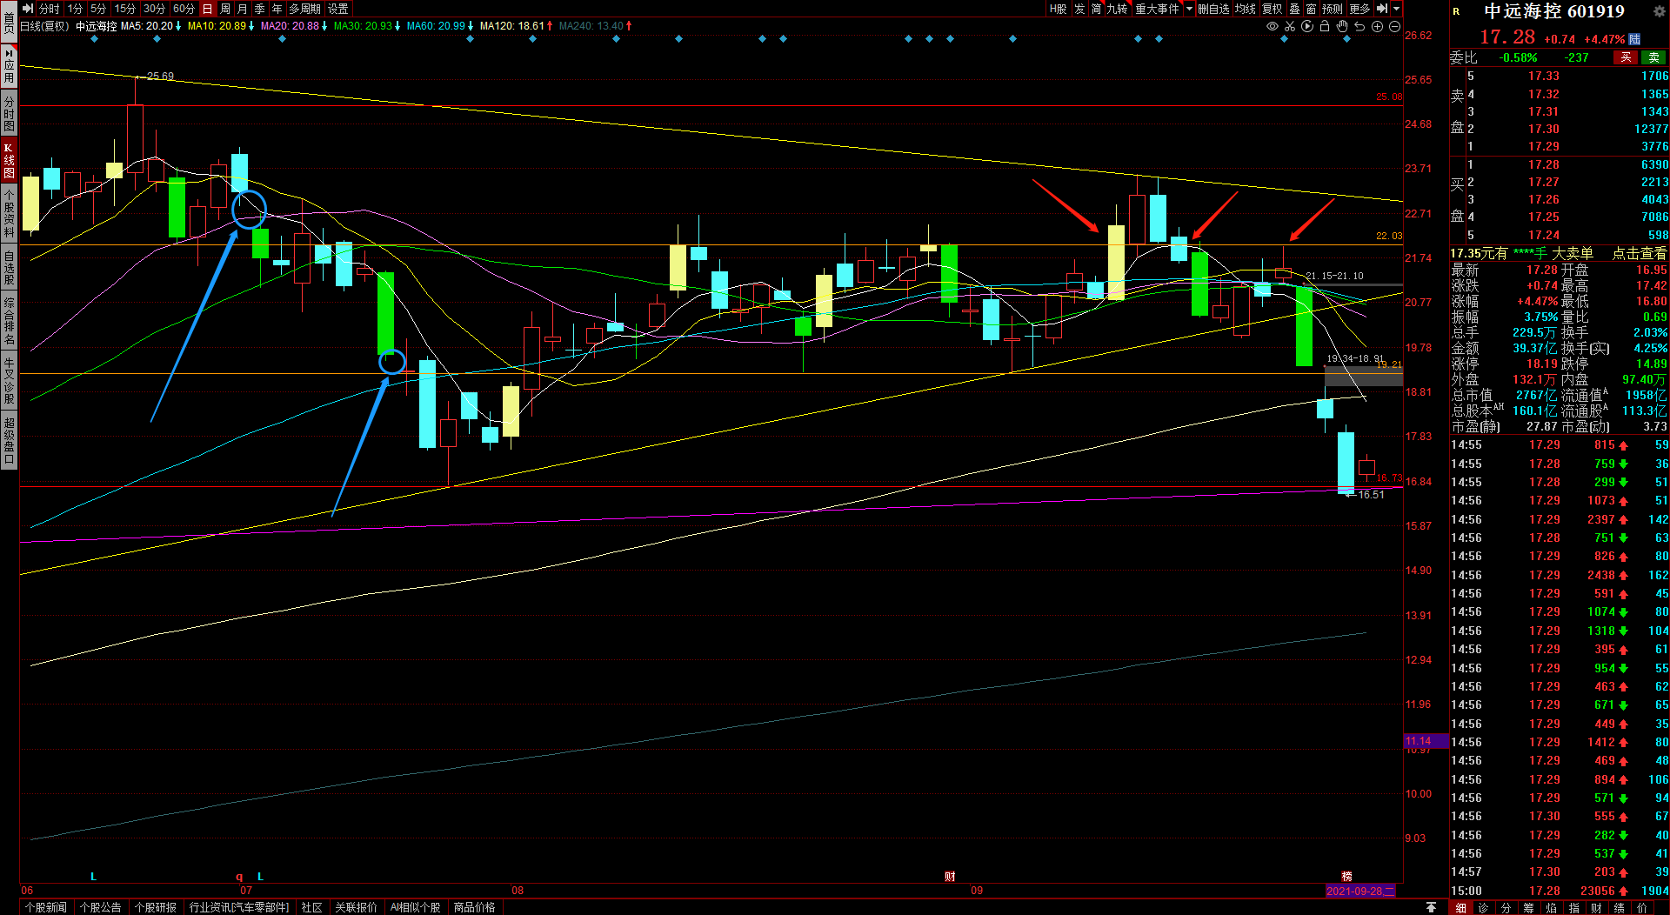The height and width of the screenshot is (915, 1670).
Task: Click the green 卖 sell button
Action: [x=1653, y=57]
